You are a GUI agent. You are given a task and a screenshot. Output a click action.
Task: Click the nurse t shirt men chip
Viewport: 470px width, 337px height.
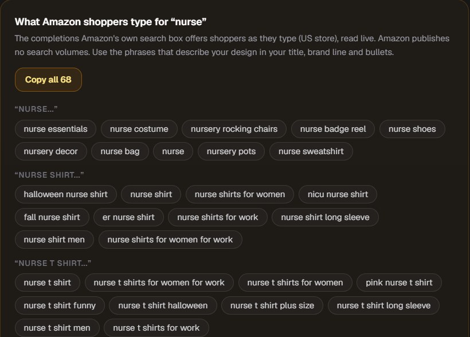coord(57,328)
